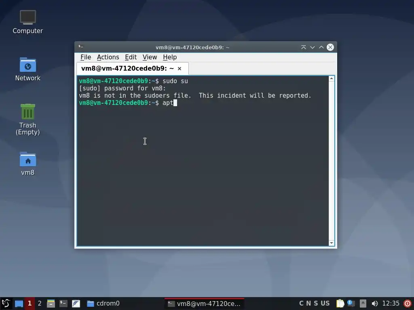Open the File menu in terminal

[x=86, y=57]
